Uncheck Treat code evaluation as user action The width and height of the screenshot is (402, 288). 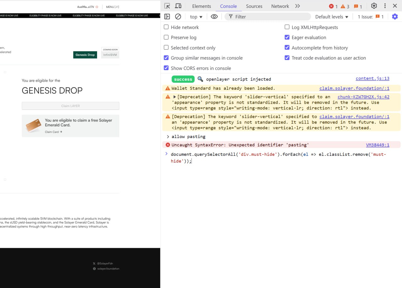(x=287, y=58)
